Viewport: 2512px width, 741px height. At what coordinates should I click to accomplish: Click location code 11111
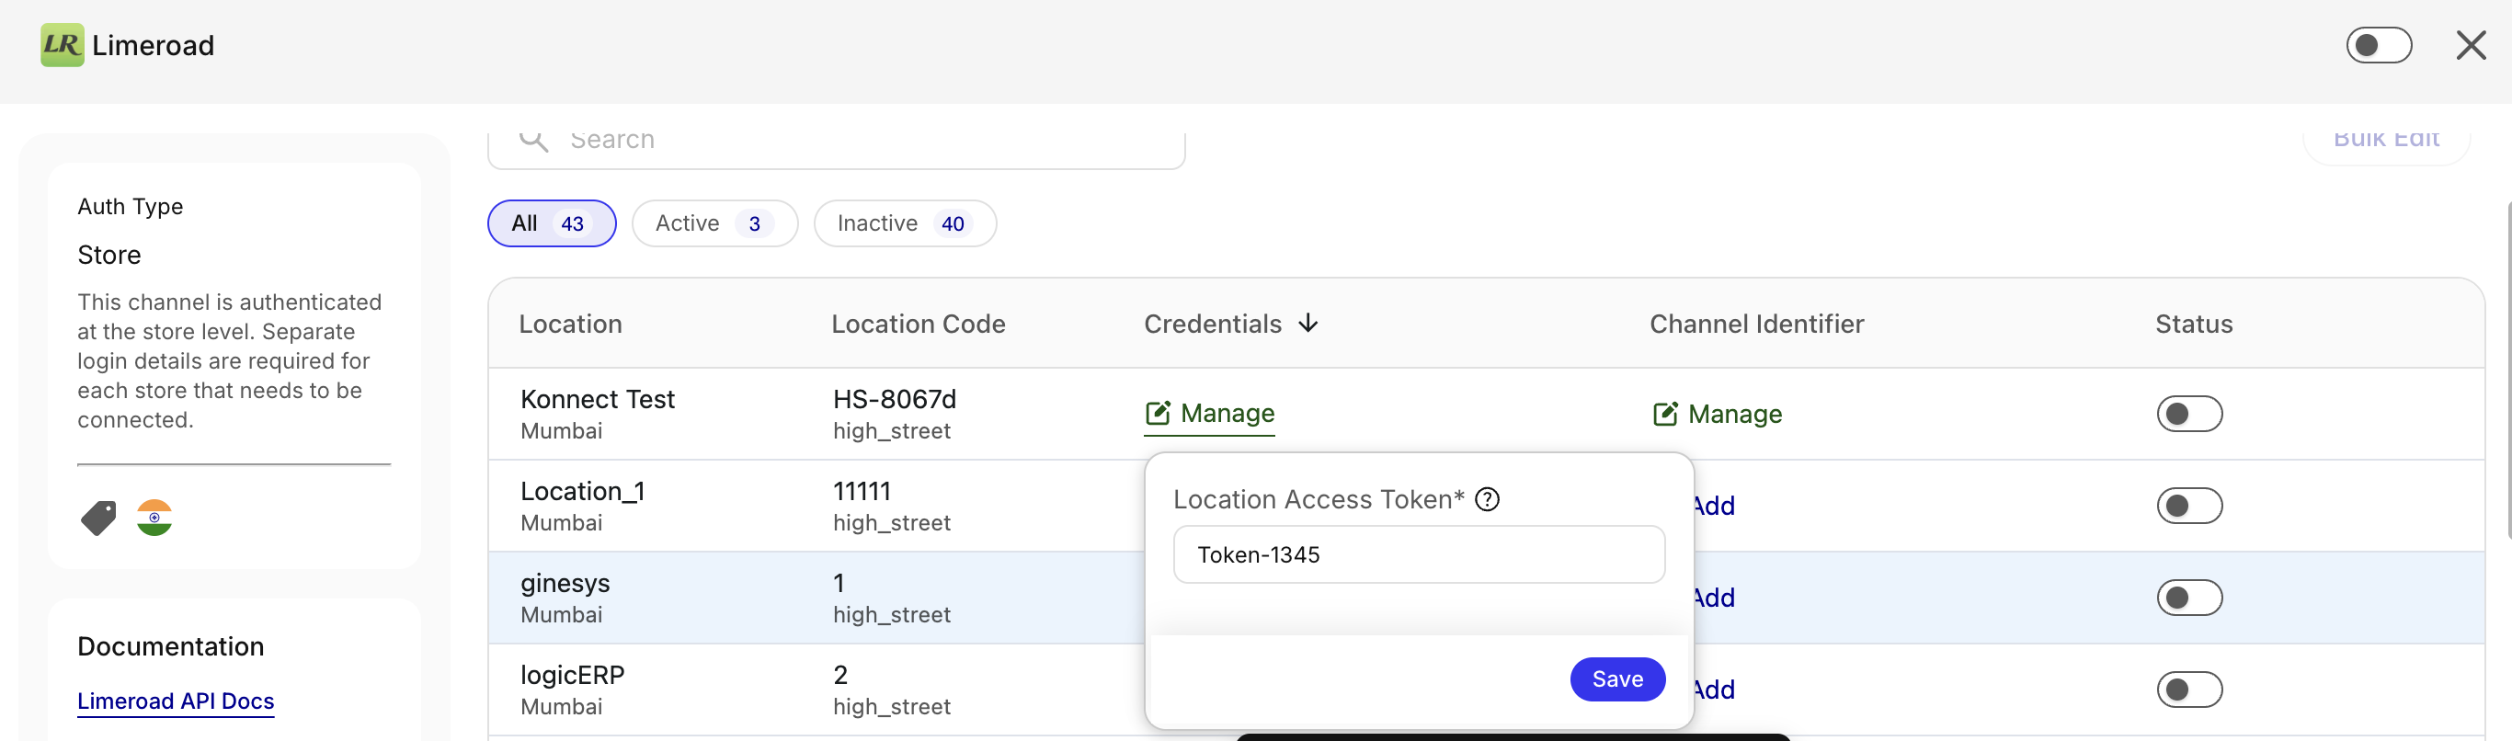[862, 492]
